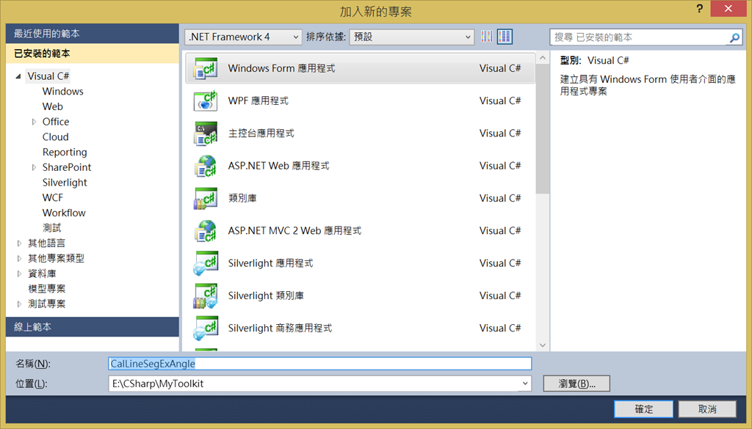Expand the SharePoint tree node
The width and height of the screenshot is (752, 429).
click(x=34, y=167)
